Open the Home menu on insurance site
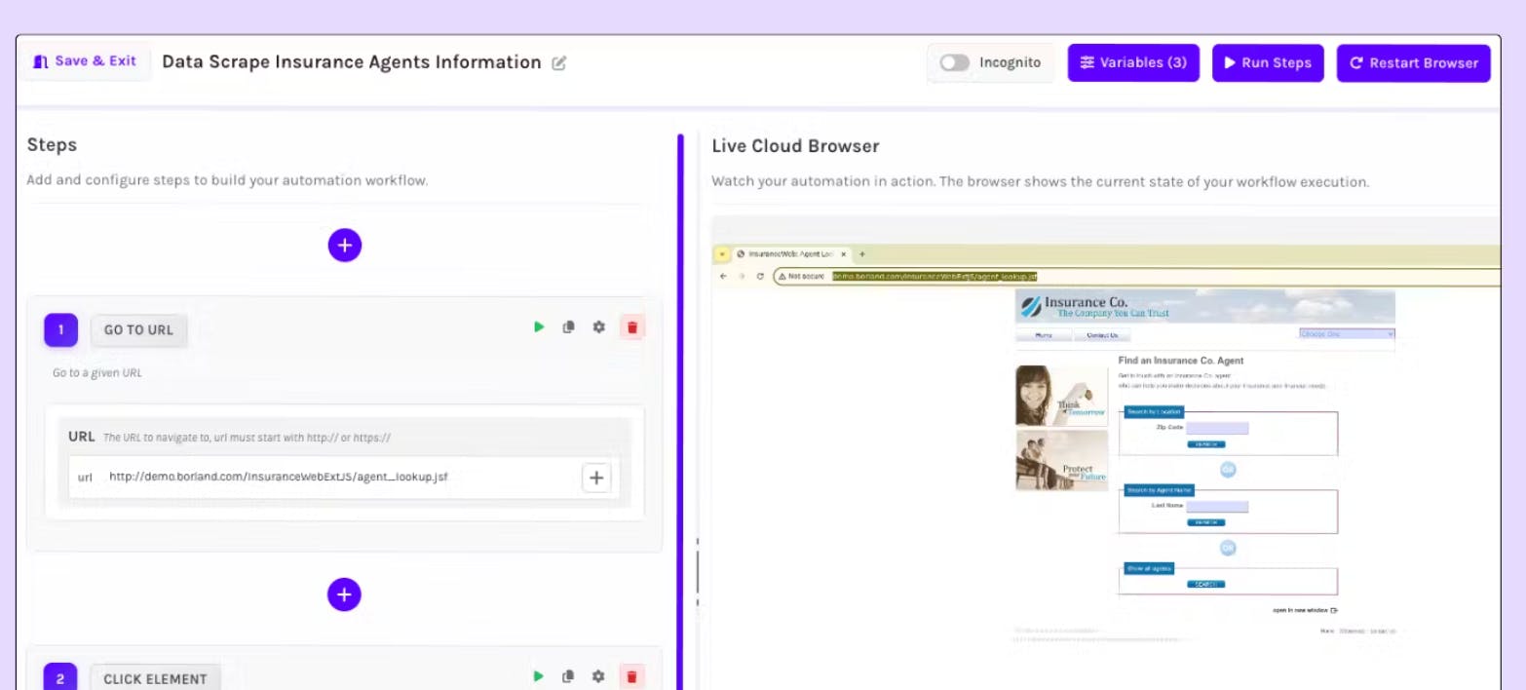 tap(1044, 335)
